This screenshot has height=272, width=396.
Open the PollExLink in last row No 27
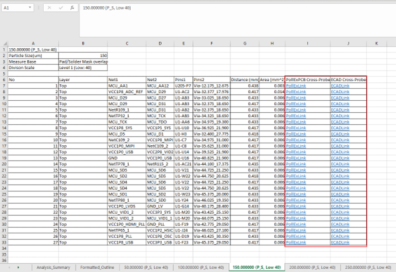(296, 243)
